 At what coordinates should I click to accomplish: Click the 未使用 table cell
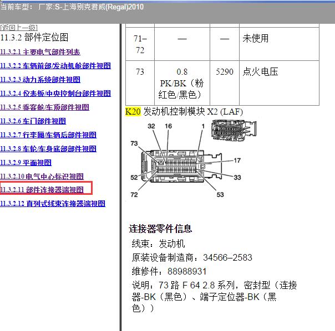[279, 44]
